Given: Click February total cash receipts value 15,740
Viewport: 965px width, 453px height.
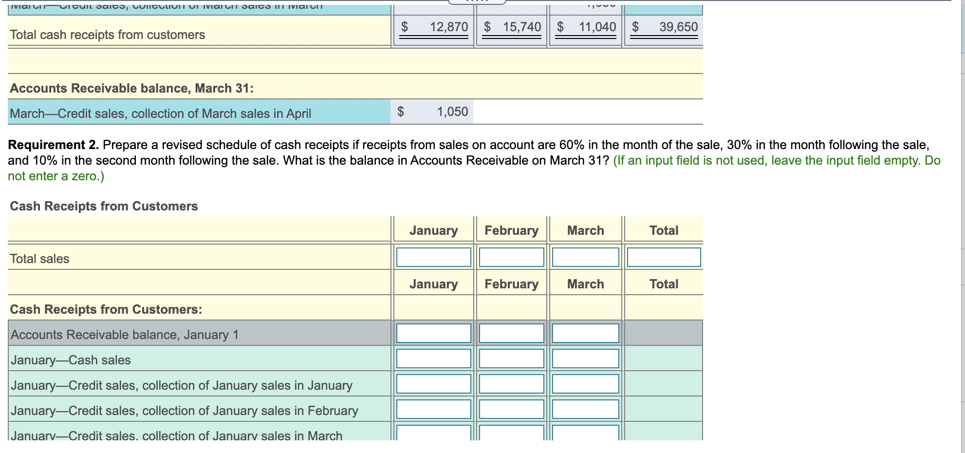Looking at the screenshot, I should [522, 27].
